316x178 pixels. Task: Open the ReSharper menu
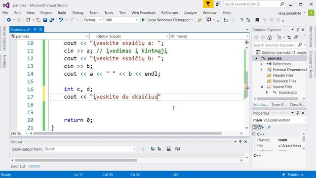(x=170, y=13)
